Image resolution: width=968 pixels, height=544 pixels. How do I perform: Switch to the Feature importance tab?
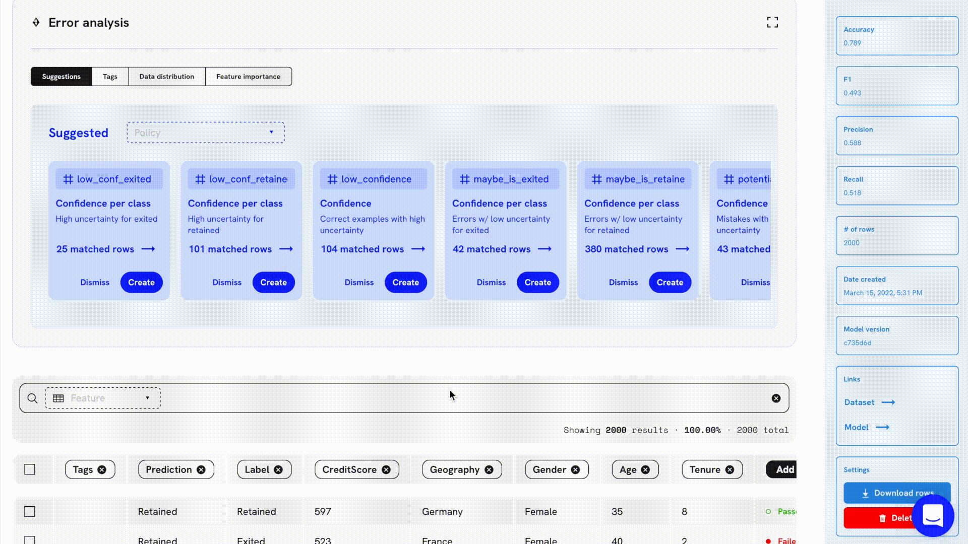pos(248,77)
